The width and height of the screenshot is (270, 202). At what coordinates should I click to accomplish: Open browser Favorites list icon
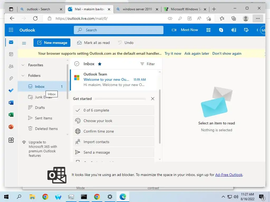coord(222,18)
